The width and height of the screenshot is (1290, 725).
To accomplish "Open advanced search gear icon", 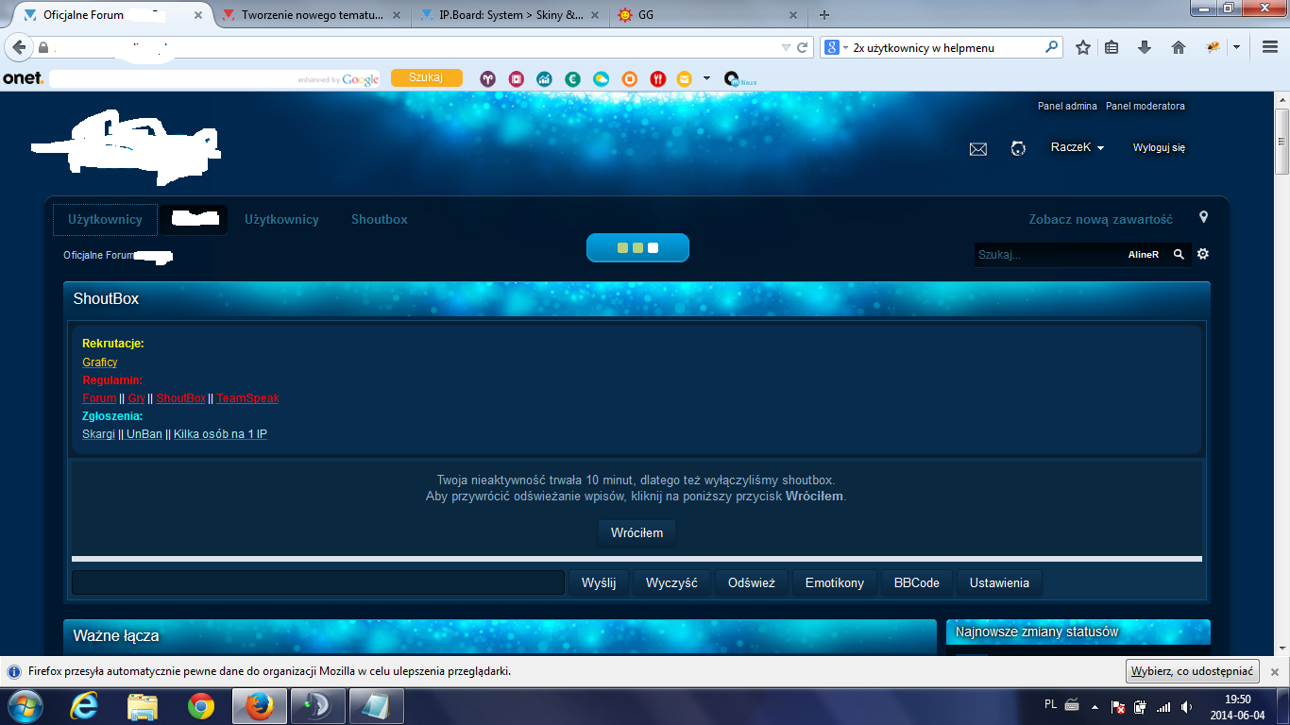I will [x=1203, y=254].
